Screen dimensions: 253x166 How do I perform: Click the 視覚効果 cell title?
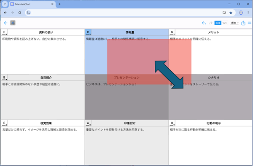pos(46,123)
